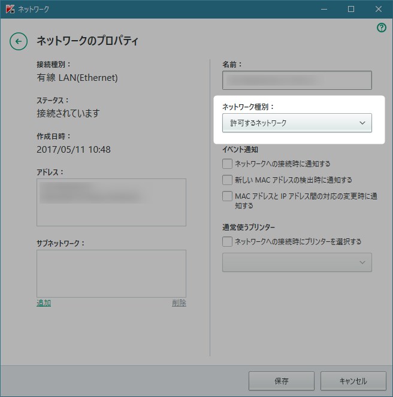Click the 追加 link under subnetwork
393x397 pixels.
point(44,303)
